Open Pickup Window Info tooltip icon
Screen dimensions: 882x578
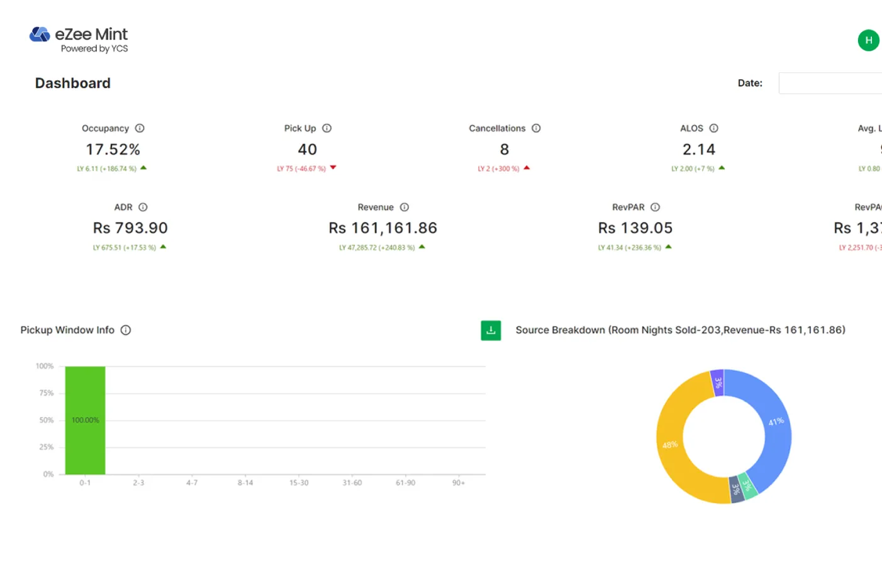[x=126, y=330]
